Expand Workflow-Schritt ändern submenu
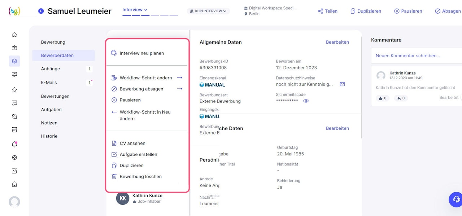The width and height of the screenshot is (462, 216). click(179, 78)
